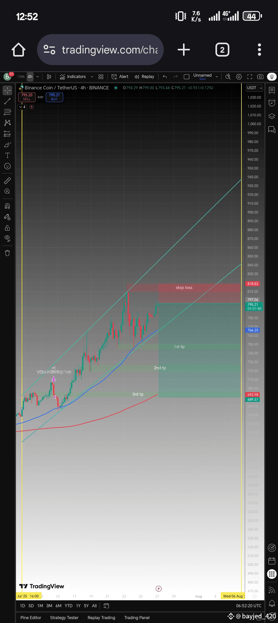Open chart settings hexagon icon
The image size is (278, 623).
[239, 77]
